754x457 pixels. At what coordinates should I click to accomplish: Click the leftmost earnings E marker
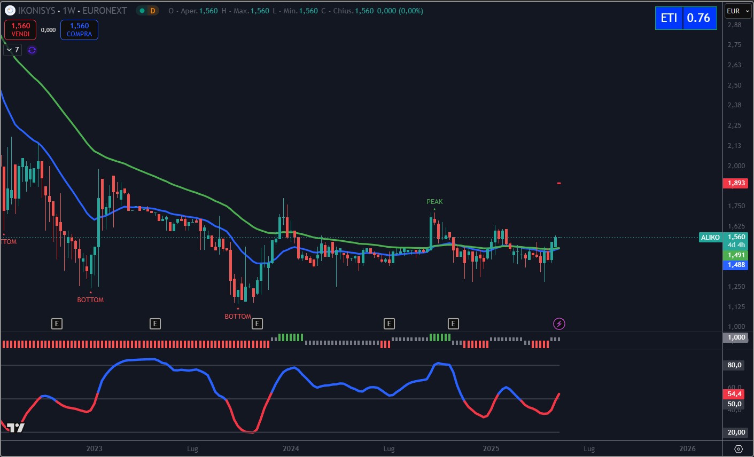pyautogui.click(x=57, y=324)
